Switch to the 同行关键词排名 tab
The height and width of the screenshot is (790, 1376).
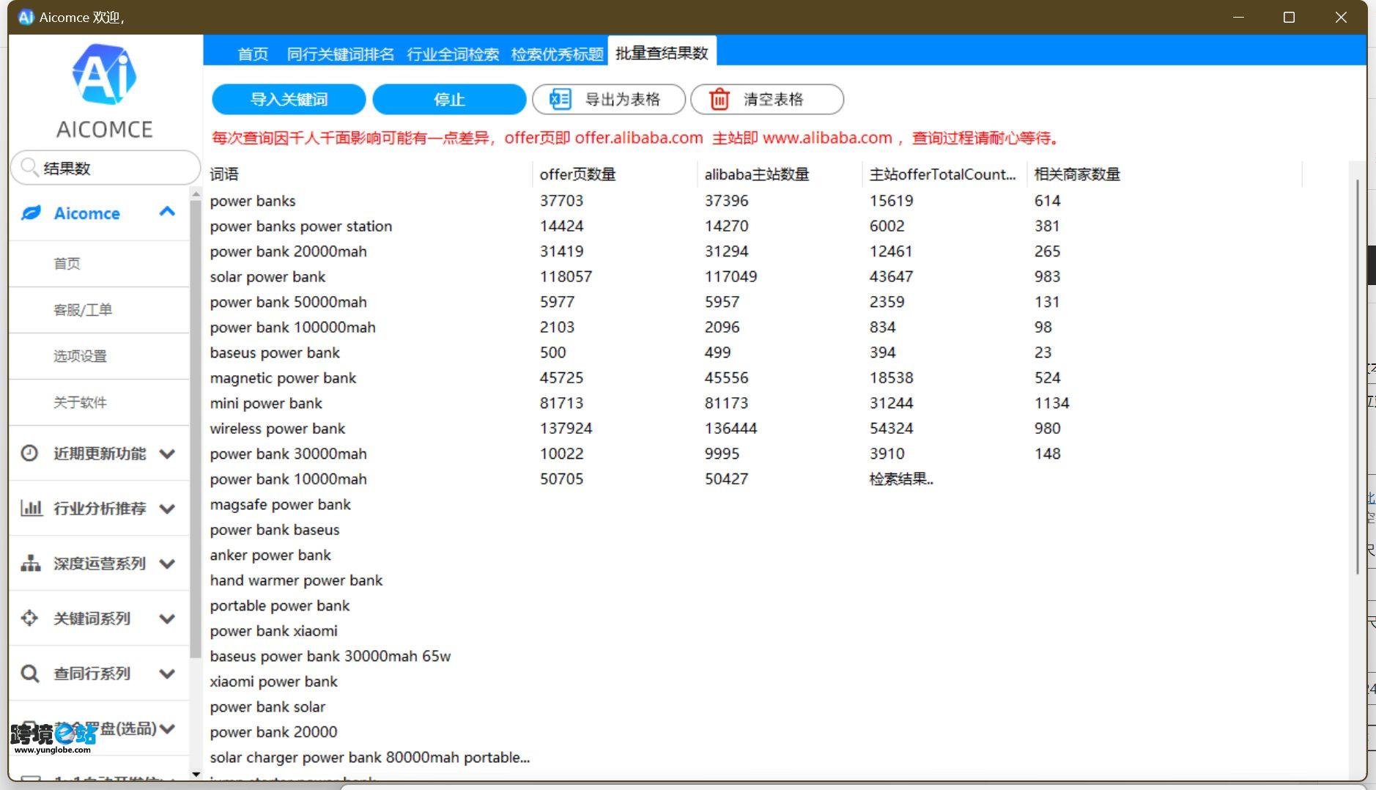click(x=341, y=53)
